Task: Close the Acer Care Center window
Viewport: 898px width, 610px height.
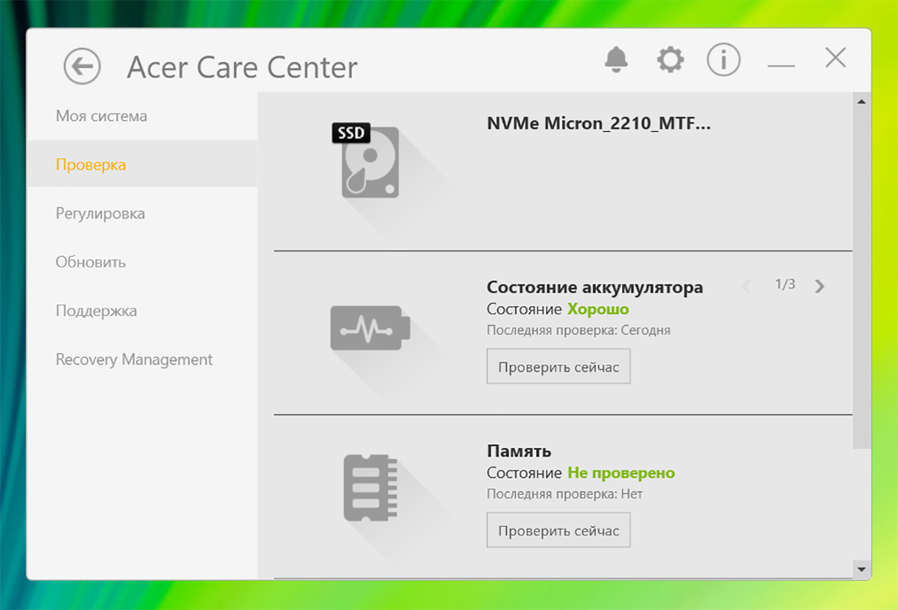Action: (x=836, y=58)
